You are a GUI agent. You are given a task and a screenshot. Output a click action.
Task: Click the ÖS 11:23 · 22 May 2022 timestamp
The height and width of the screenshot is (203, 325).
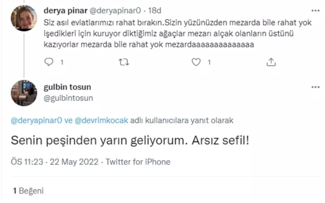pos(54,162)
